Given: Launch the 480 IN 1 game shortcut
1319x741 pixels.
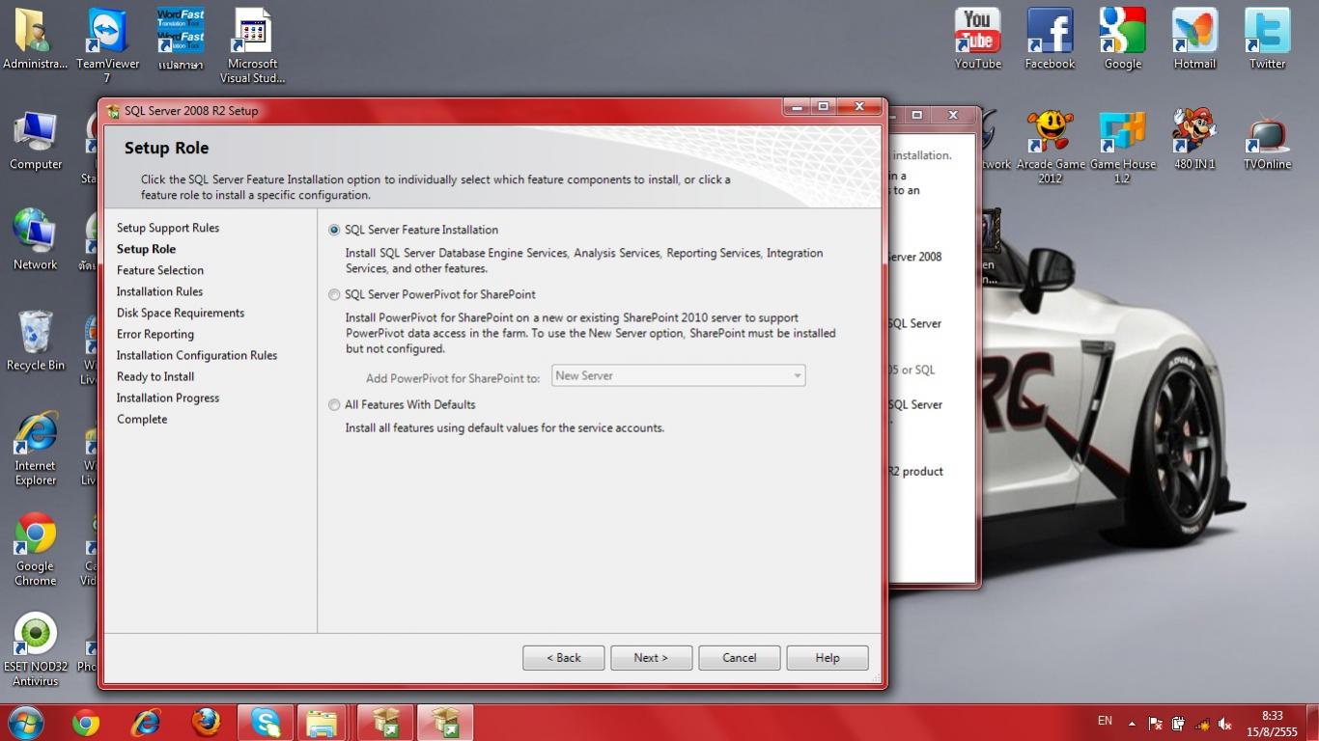Looking at the screenshot, I should point(1194,140).
